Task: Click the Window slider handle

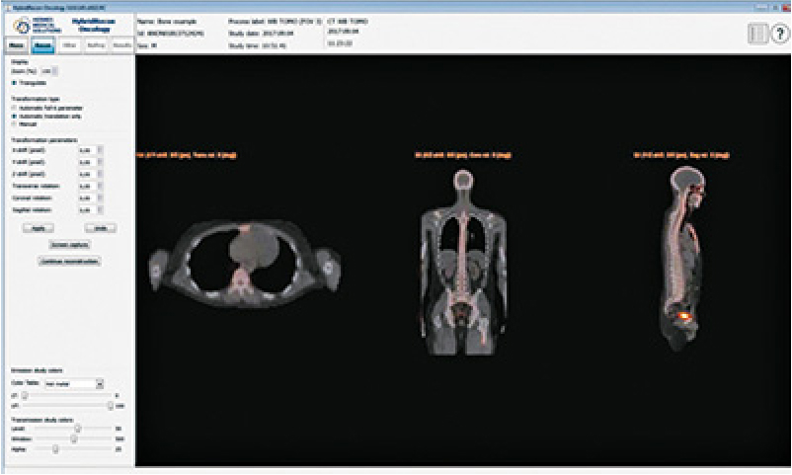Action: pos(74,439)
